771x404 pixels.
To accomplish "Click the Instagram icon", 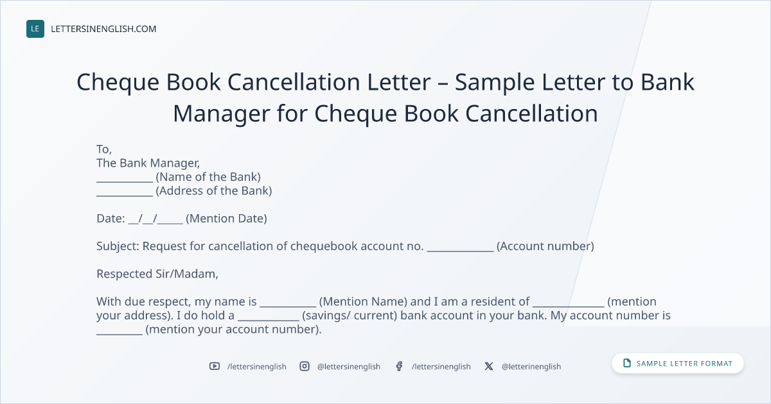I will click(x=305, y=366).
